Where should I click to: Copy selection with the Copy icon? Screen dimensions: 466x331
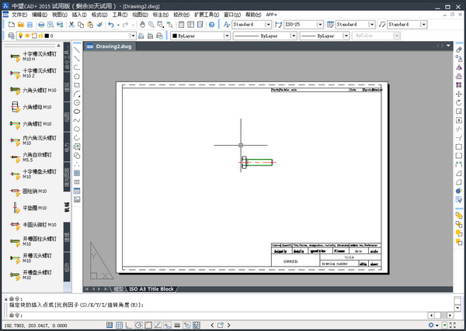pyautogui.click(x=81, y=25)
